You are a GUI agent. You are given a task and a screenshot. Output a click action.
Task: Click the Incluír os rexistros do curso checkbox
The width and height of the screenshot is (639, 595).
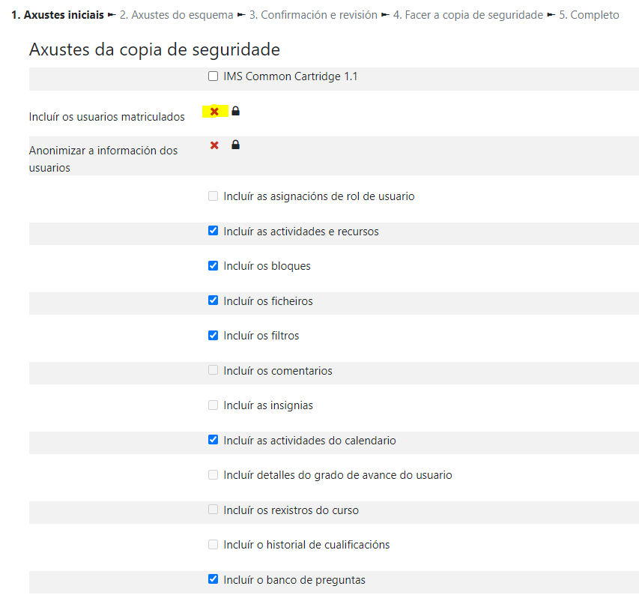pos(213,510)
